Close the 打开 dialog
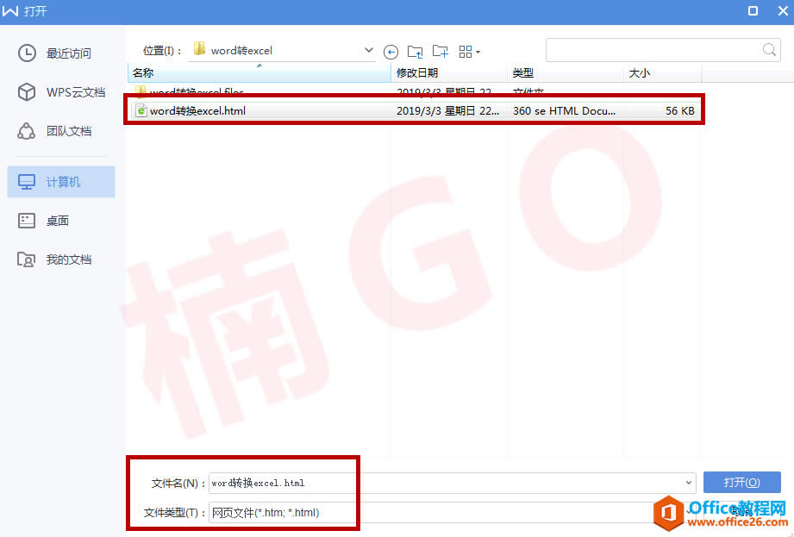The width and height of the screenshot is (794, 537). pyautogui.click(x=783, y=10)
